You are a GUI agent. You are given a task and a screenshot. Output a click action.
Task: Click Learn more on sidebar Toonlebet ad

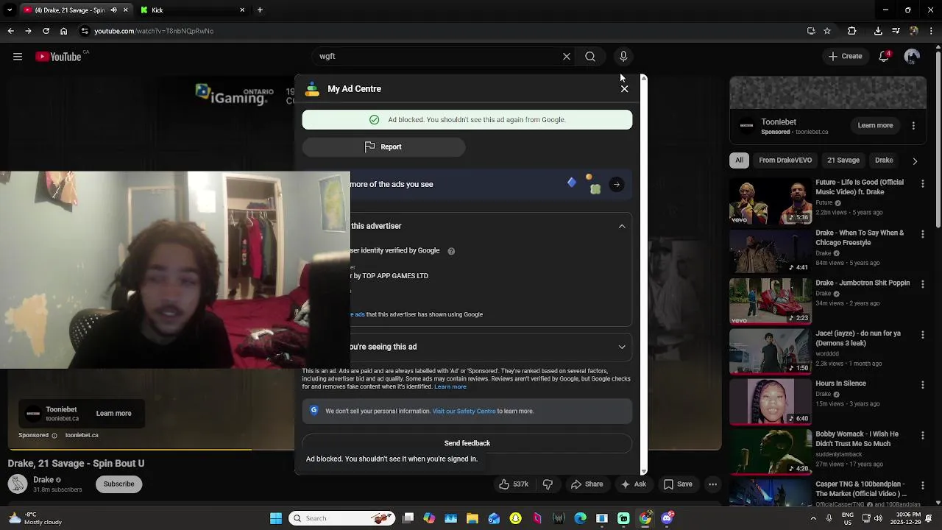coord(875,125)
